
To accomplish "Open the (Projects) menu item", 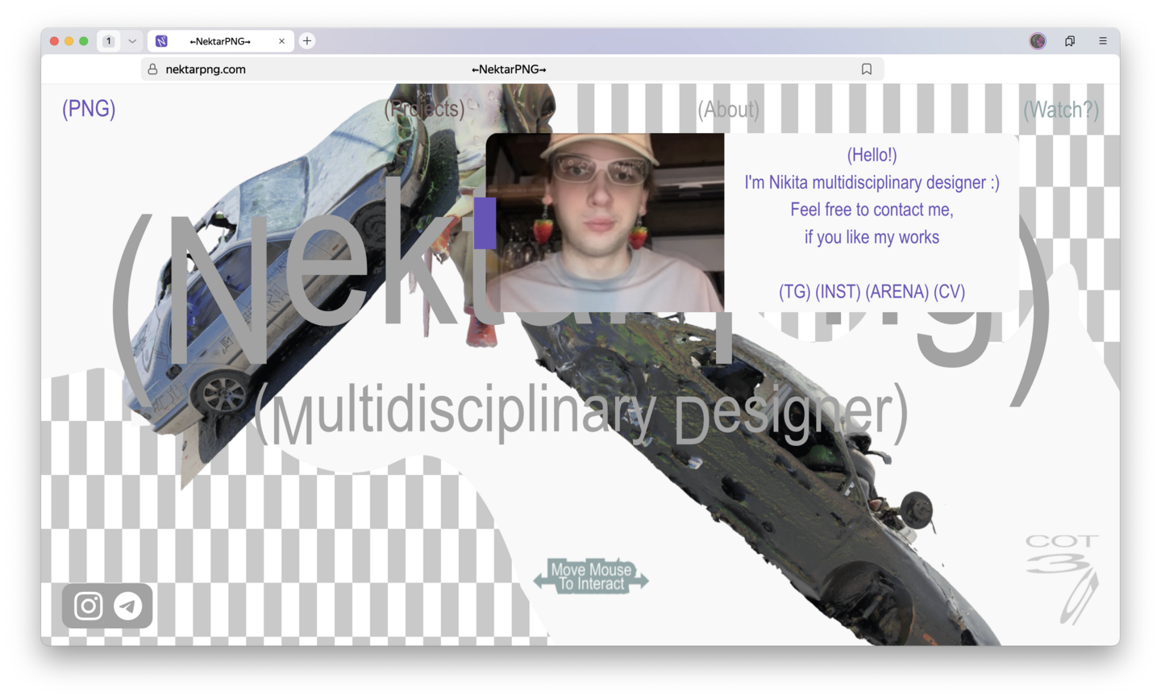I will [x=424, y=109].
